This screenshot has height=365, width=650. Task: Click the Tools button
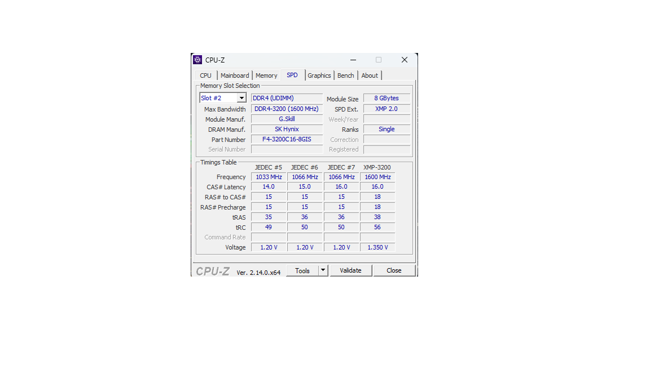tap(302, 270)
